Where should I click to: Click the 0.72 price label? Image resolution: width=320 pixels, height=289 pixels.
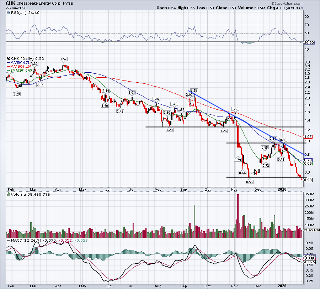coord(266,165)
